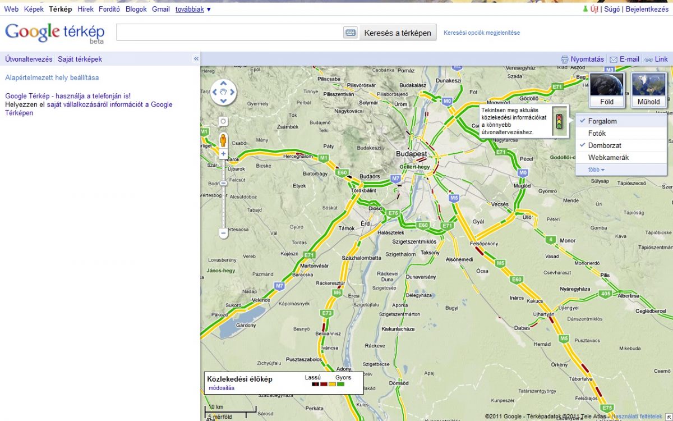Image resolution: width=673 pixels, height=421 pixels.
Task: Click the 'módosítás' link in traffic legend
Action: (222, 388)
